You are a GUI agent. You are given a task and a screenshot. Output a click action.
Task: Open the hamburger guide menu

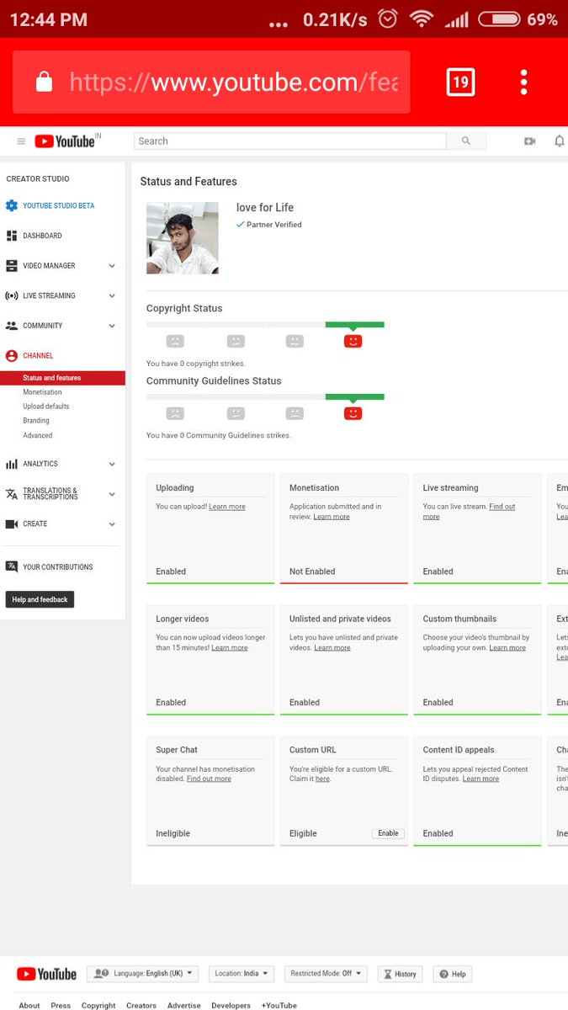tap(21, 141)
